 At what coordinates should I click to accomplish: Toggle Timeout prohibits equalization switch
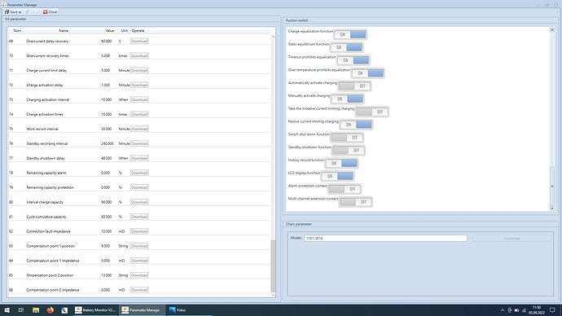pos(353,60)
